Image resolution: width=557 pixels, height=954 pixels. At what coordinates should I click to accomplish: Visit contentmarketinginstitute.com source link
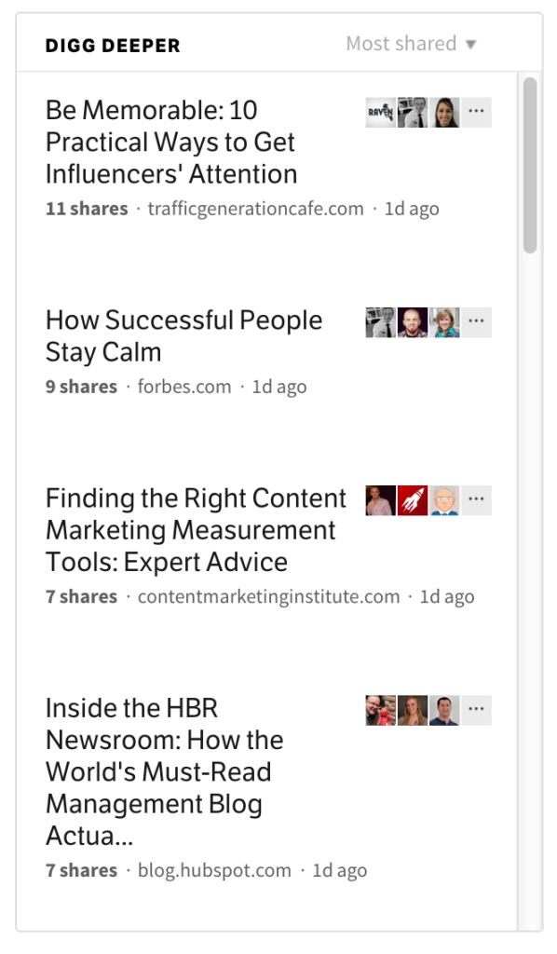tap(269, 596)
